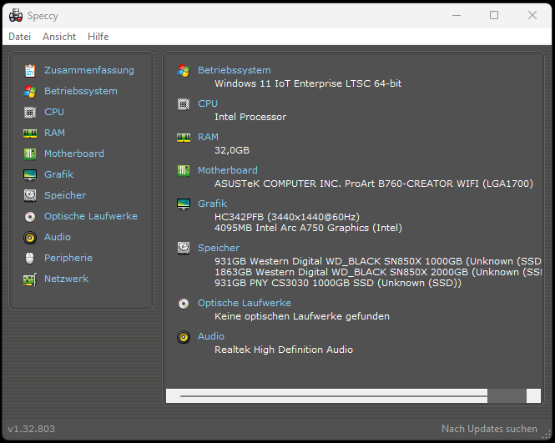Open the Hilfe menu
Viewport: 555px width, 443px height.
pyautogui.click(x=98, y=37)
